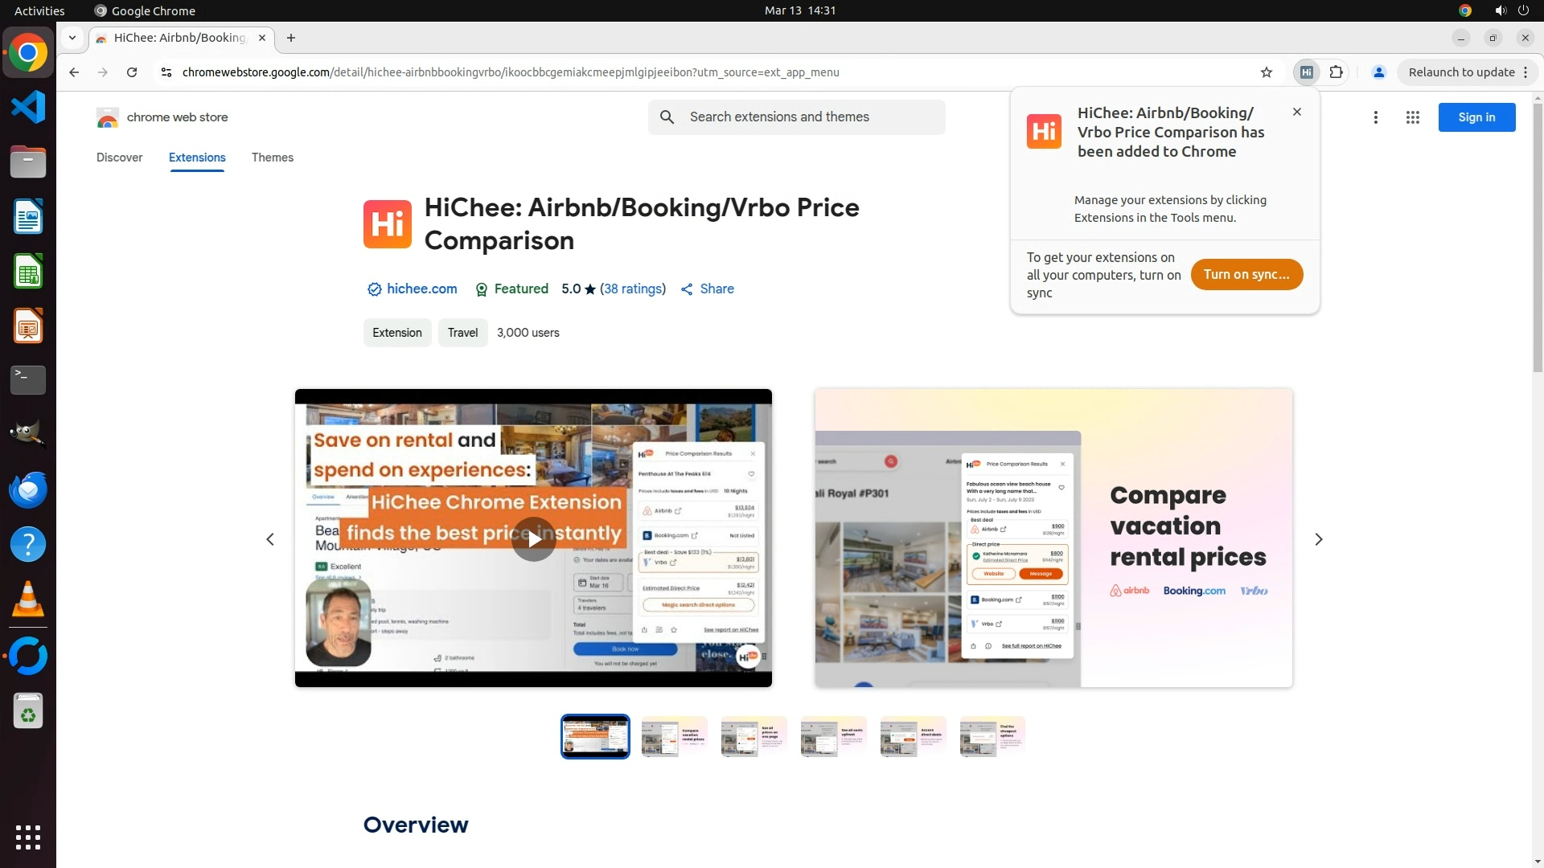This screenshot has width=1544, height=868.
Task: Open the Google apps grid
Action: [1412, 117]
